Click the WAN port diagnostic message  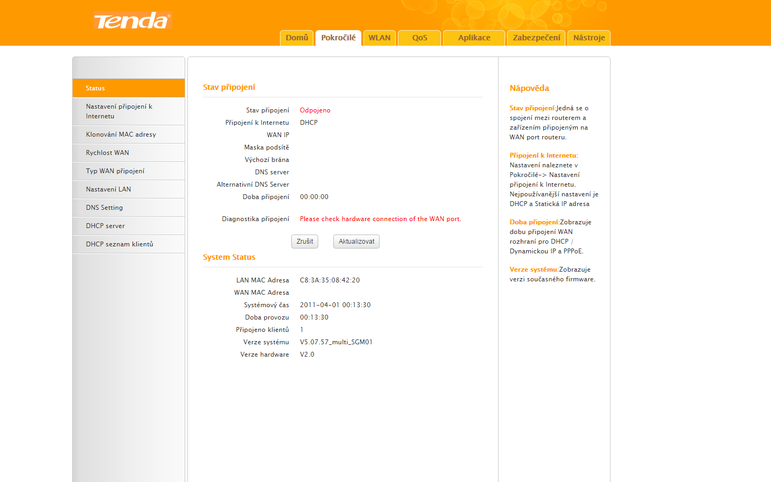tap(380, 219)
